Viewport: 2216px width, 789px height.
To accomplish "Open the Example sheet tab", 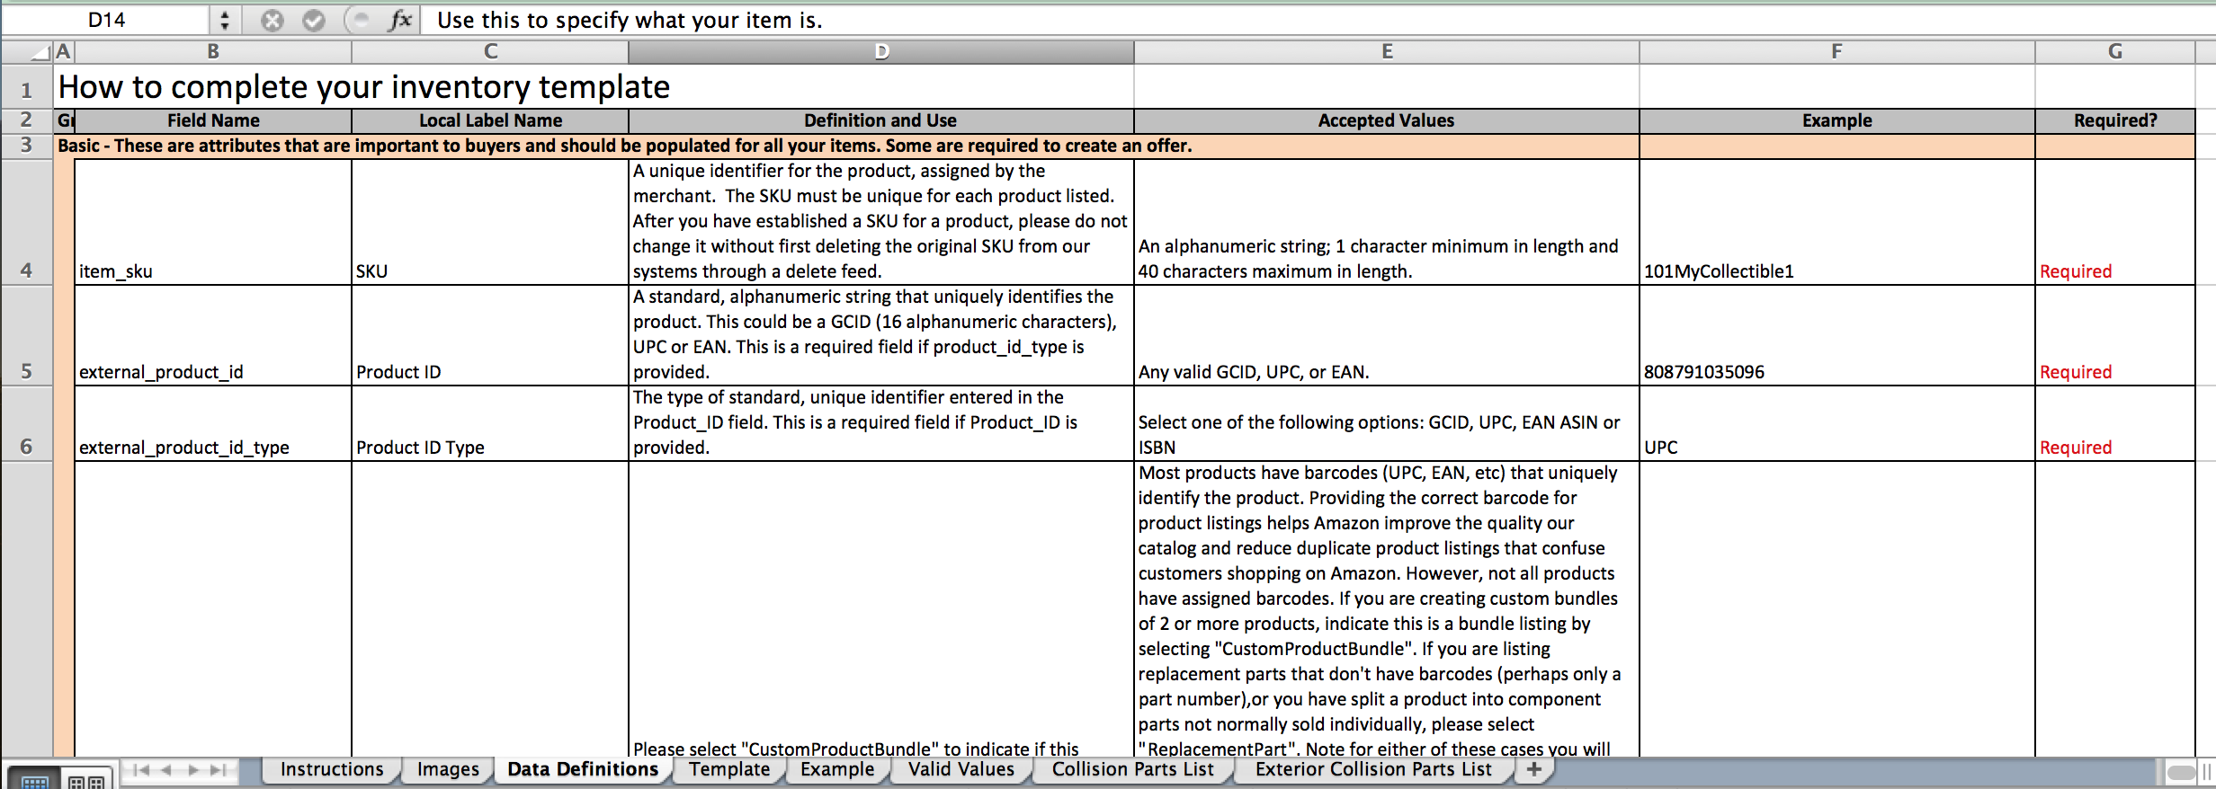I will [837, 769].
